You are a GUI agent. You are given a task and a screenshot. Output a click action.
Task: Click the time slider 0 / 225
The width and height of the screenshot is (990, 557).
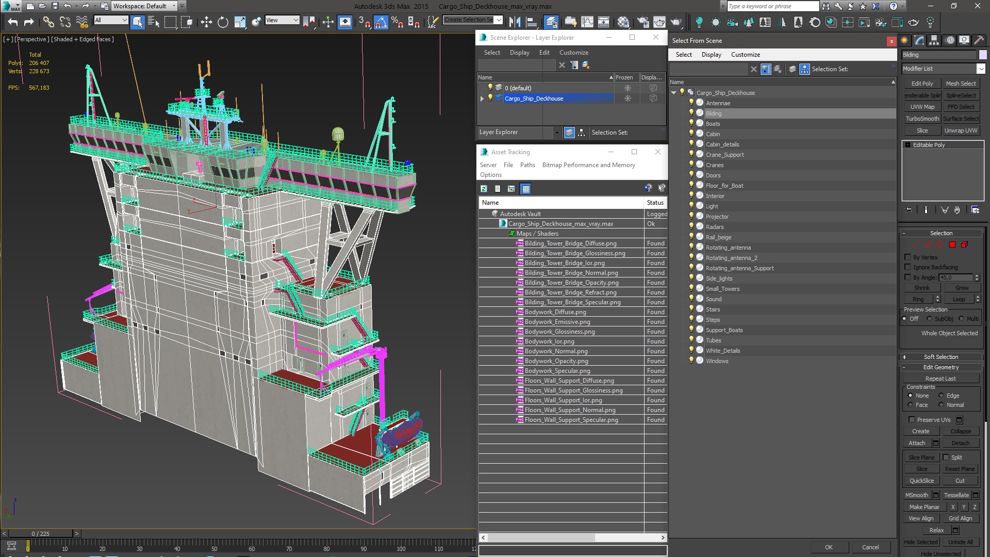tap(41, 534)
